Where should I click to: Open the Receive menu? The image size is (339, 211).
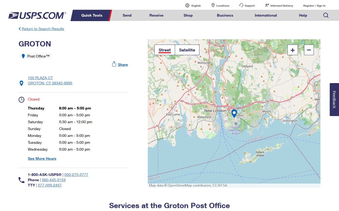pos(156,15)
